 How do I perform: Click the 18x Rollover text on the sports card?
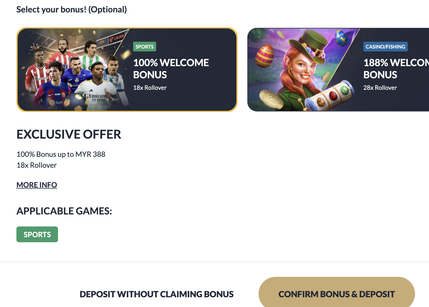(x=150, y=88)
